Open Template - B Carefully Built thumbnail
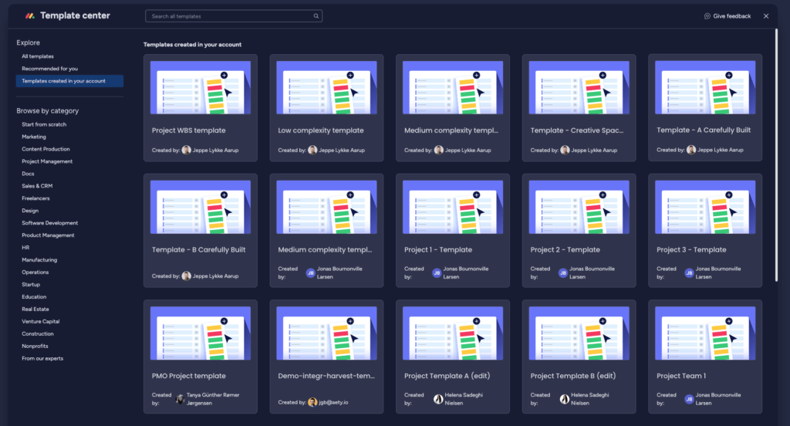 click(201, 207)
